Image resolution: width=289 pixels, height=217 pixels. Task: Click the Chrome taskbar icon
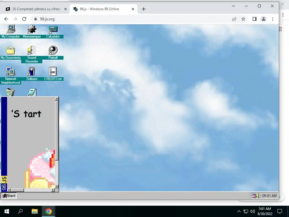point(49,211)
